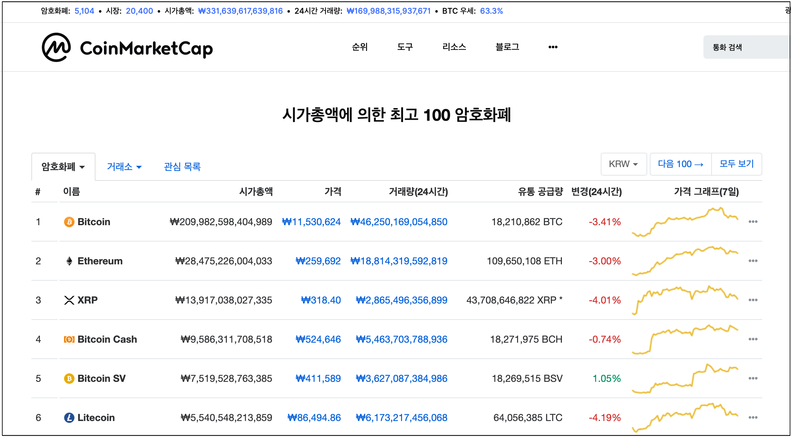Click the Ethereum diamond icon
The height and width of the screenshot is (437, 792).
[x=69, y=261]
